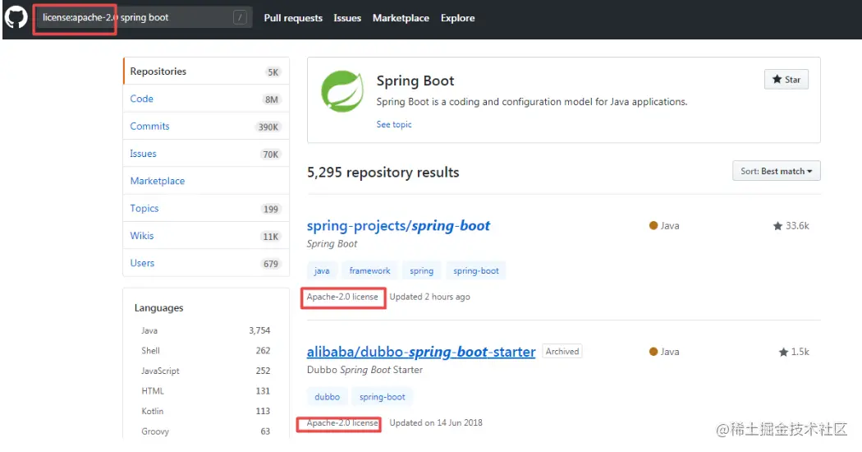Filter results by Kotlin language

[152, 411]
